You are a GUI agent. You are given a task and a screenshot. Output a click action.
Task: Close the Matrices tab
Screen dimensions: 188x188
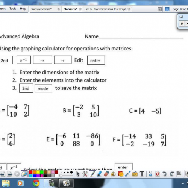[80, 9]
